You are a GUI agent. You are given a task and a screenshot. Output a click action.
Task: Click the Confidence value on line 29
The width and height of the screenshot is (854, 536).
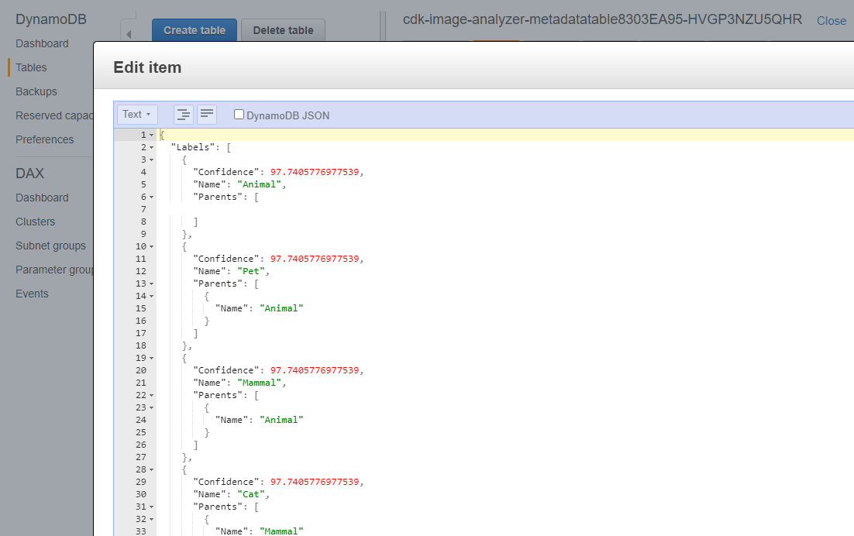coord(315,482)
